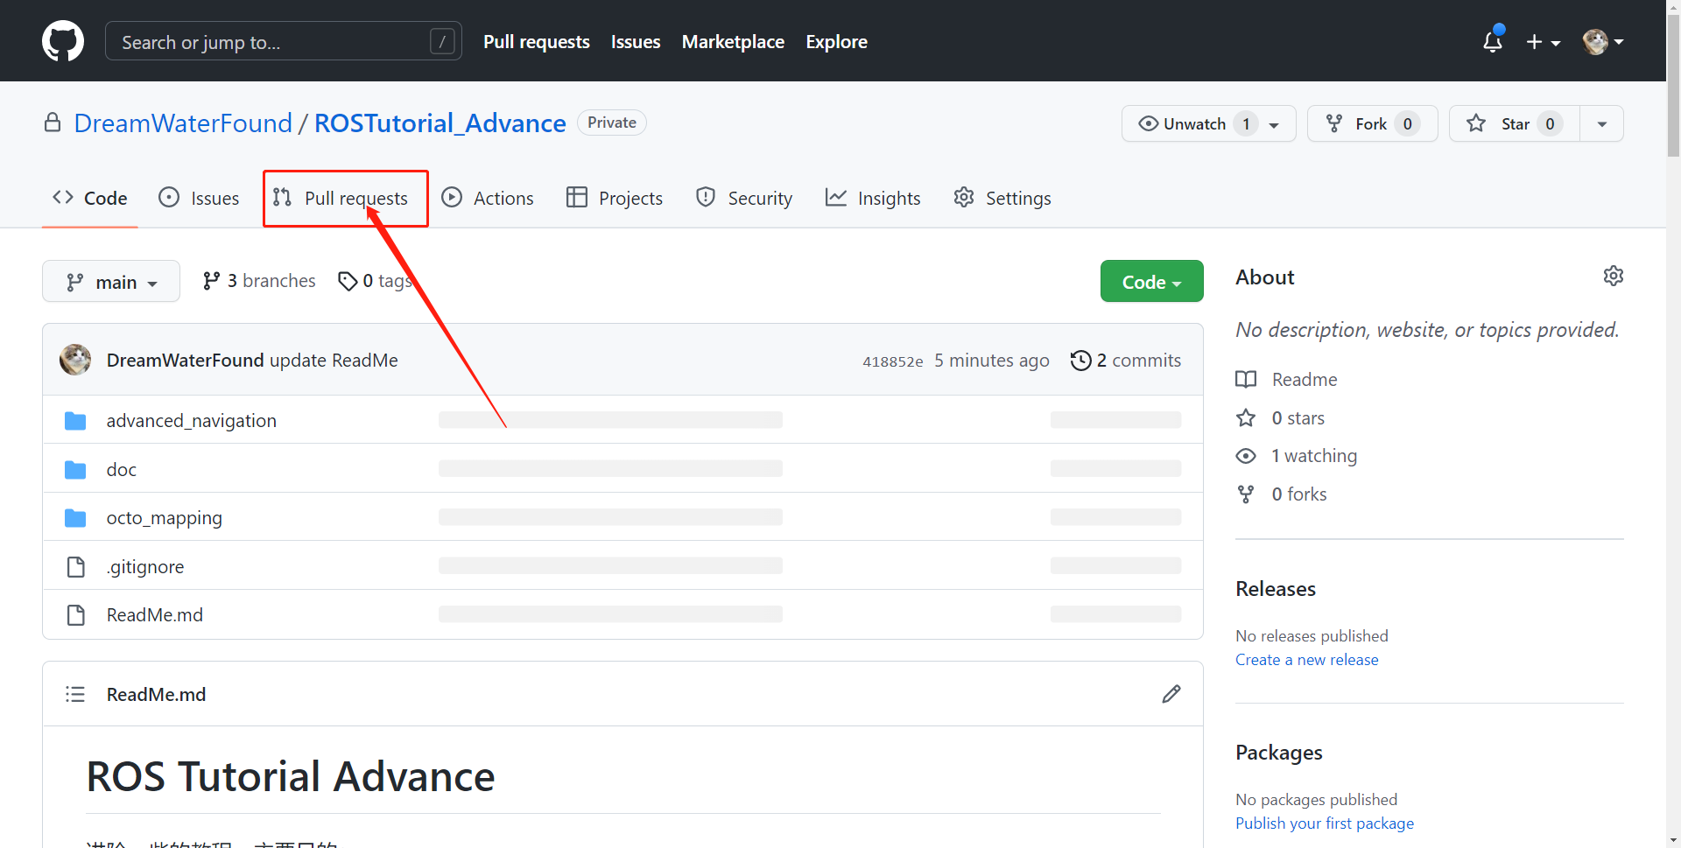Open the .gitignore file
This screenshot has height=848, width=1681.
point(145,566)
